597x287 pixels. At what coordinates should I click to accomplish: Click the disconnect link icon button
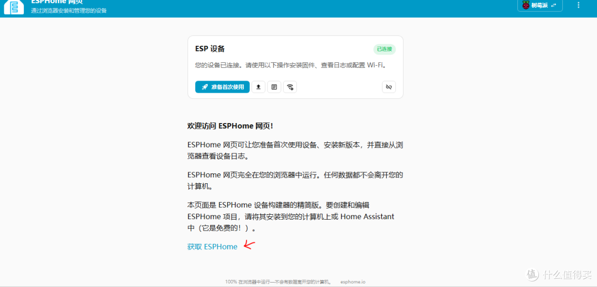coord(389,87)
